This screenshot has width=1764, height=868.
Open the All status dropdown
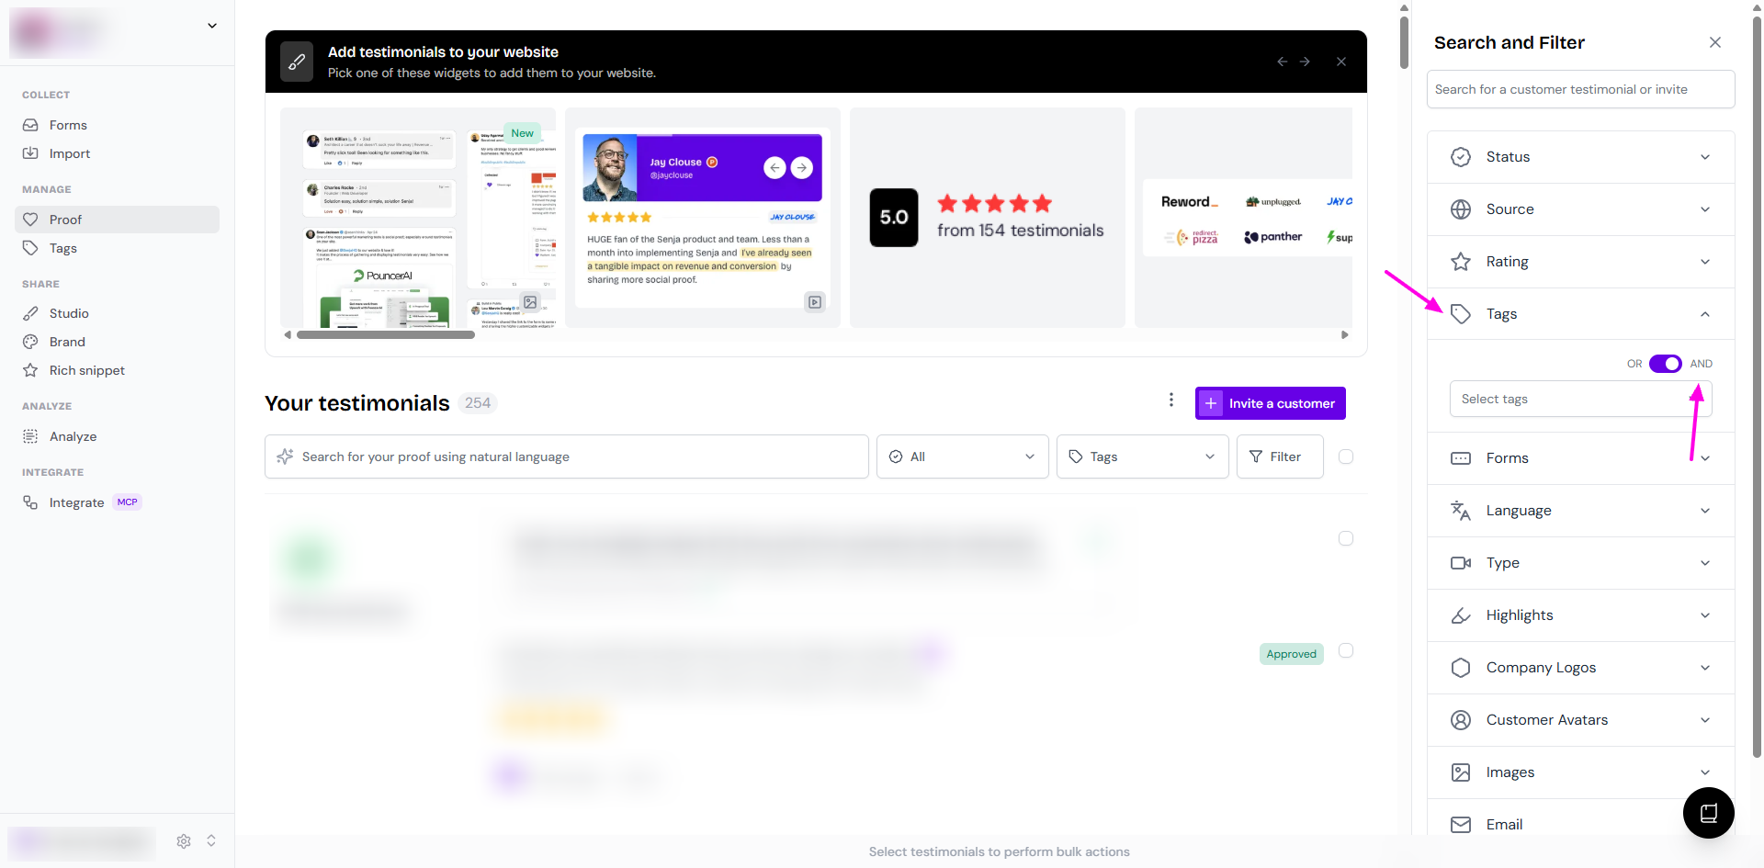pyautogui.click(x=962, y=457)
